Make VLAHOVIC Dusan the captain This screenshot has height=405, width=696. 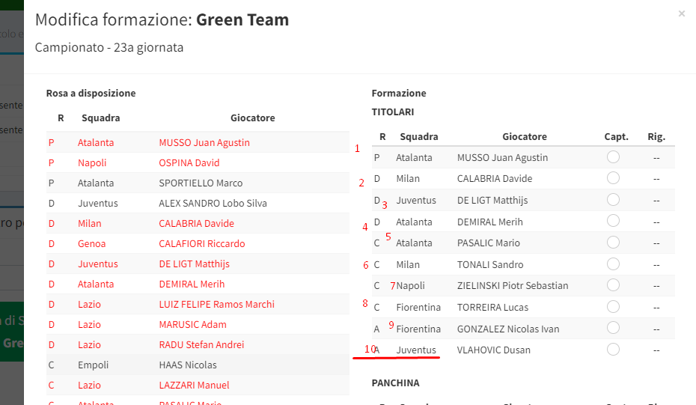pos(613,350)
